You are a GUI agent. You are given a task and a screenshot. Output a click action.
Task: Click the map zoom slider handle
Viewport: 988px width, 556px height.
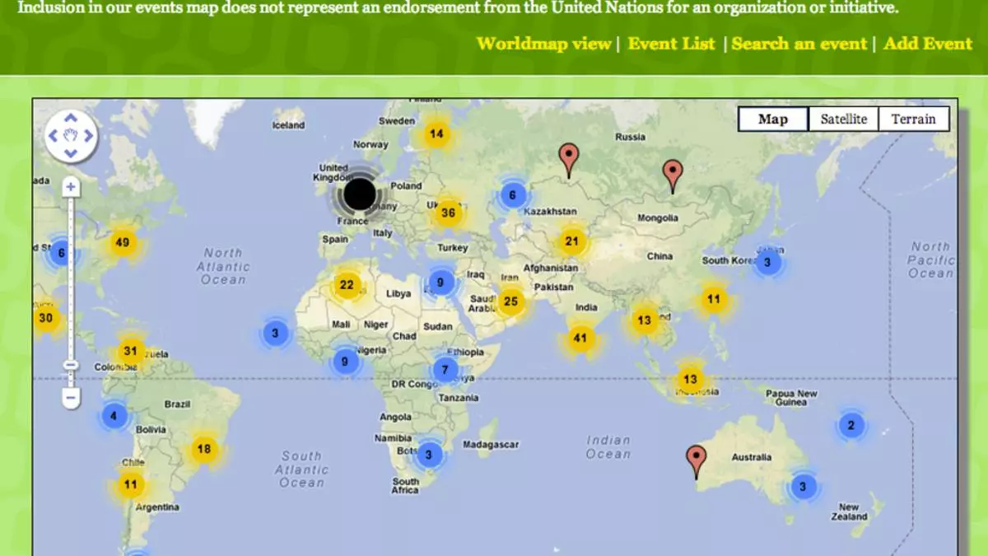71,365
